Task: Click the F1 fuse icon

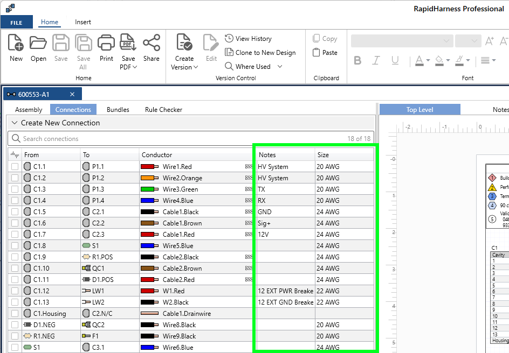Action: (x=86, y=336)
